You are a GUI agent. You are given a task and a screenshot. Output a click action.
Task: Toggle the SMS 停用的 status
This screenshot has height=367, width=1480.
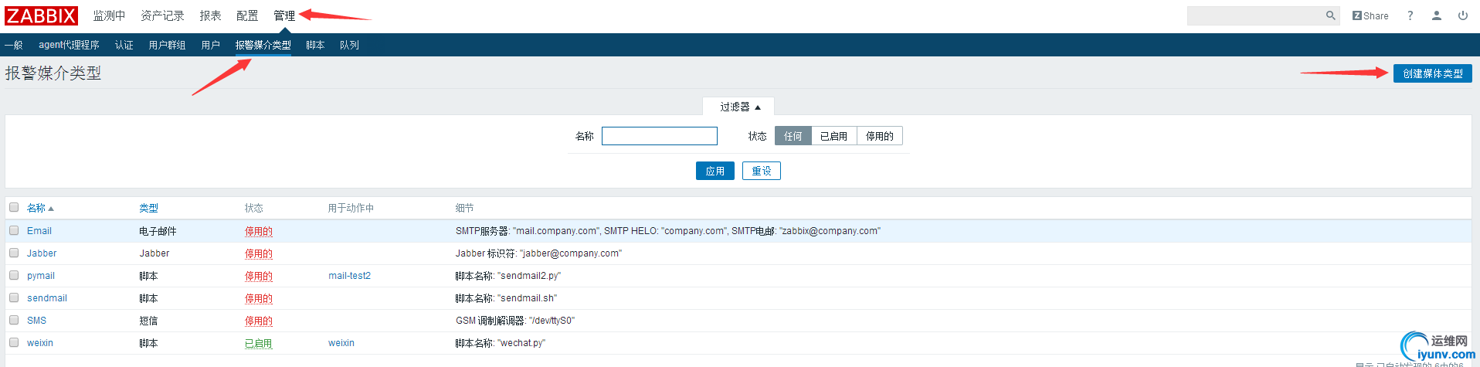click(259, 321)
